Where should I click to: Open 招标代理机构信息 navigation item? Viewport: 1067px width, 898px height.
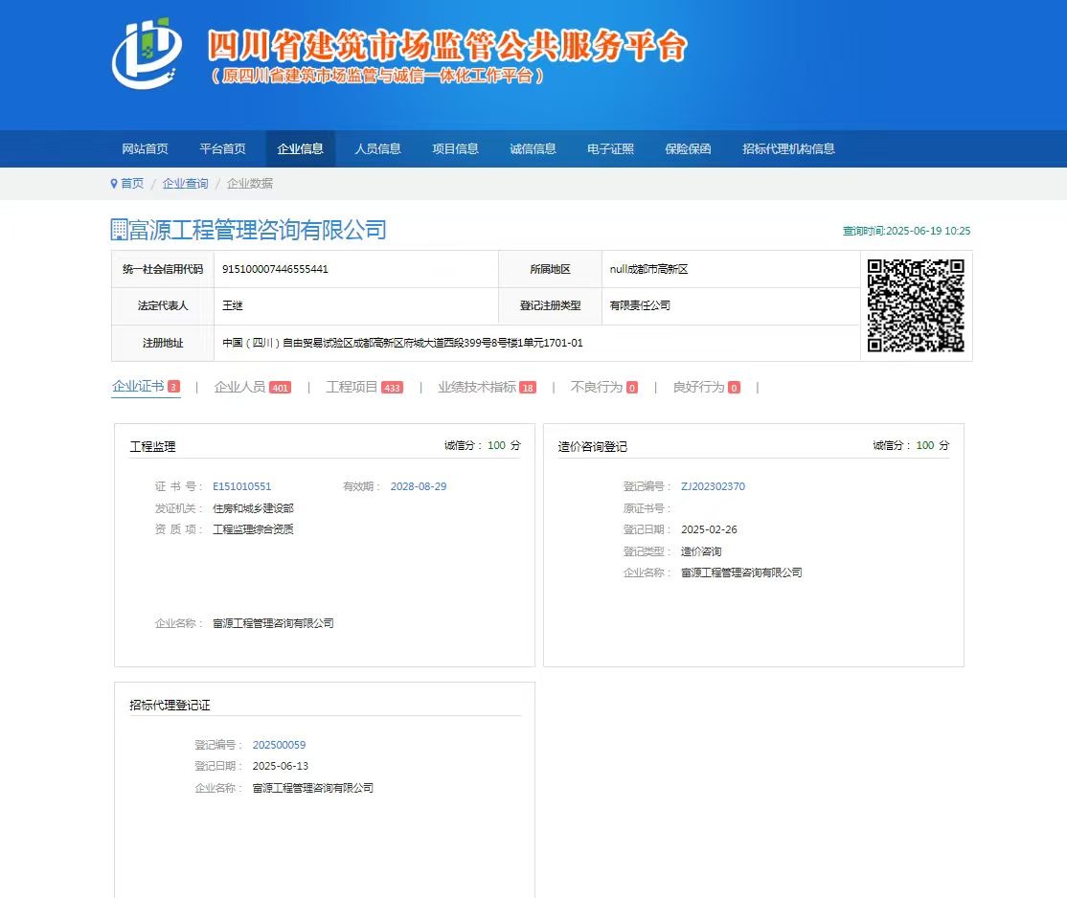[788, 148]
